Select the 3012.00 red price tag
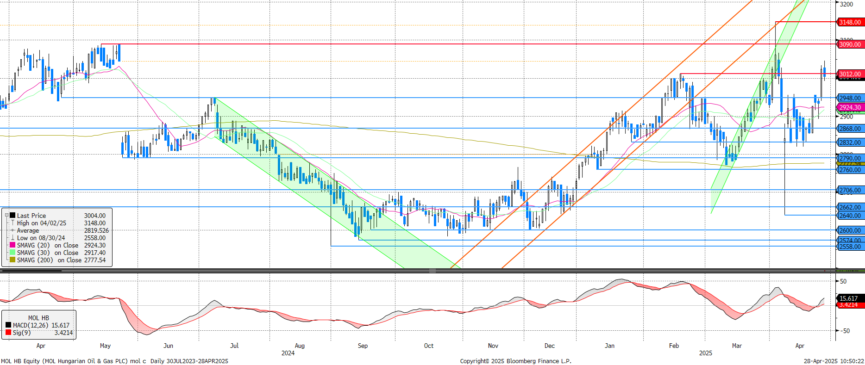Screen dimensions: 865x365 pos(850,74)
